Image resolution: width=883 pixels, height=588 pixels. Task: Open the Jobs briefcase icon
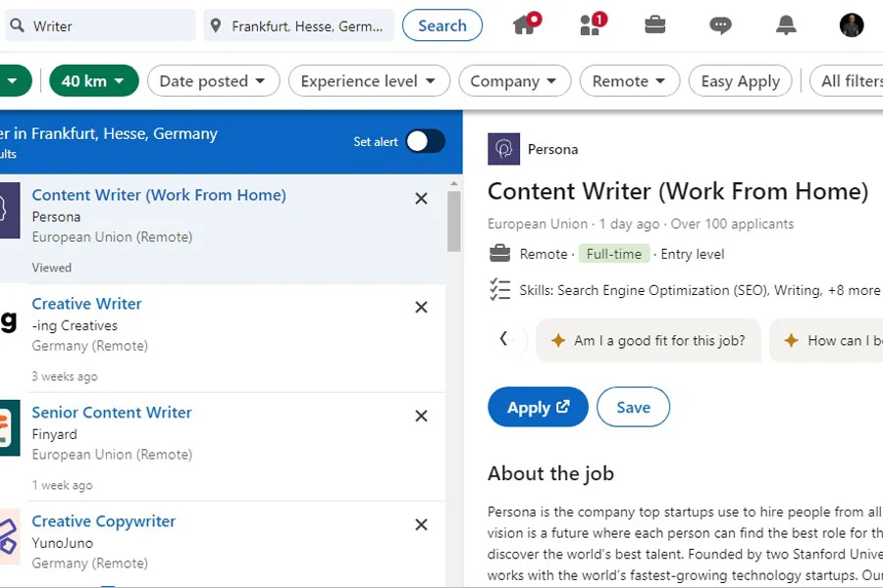click(x=655, y=24)
